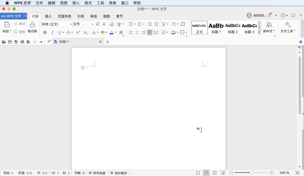The image size is (304, 176).
Task: Toggle 拼写检查 in the status bar
Action: pyautogui.click(x=98, y=173)
